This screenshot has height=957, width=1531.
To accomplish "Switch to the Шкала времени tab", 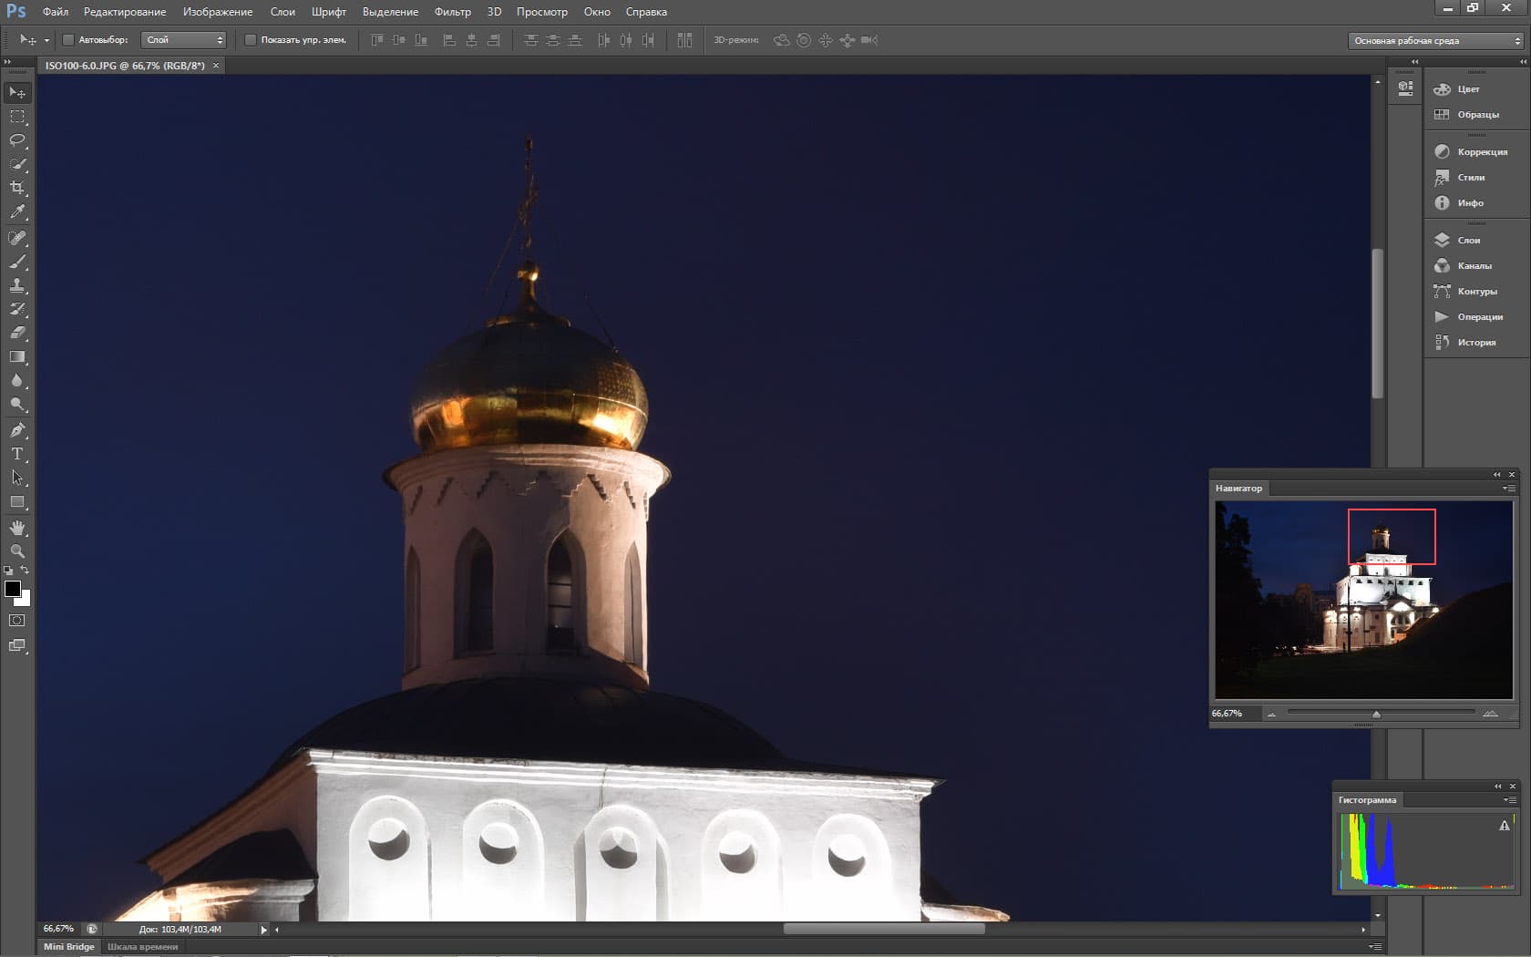I will (x=142, y=947).
